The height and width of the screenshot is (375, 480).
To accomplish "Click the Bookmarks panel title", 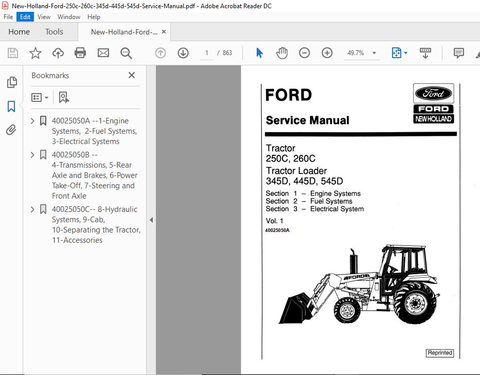I will click(50, 75).
